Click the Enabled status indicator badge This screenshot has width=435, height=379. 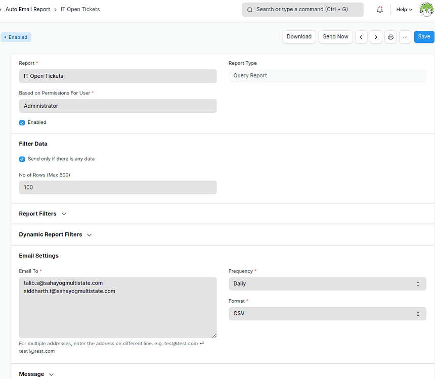16,37
